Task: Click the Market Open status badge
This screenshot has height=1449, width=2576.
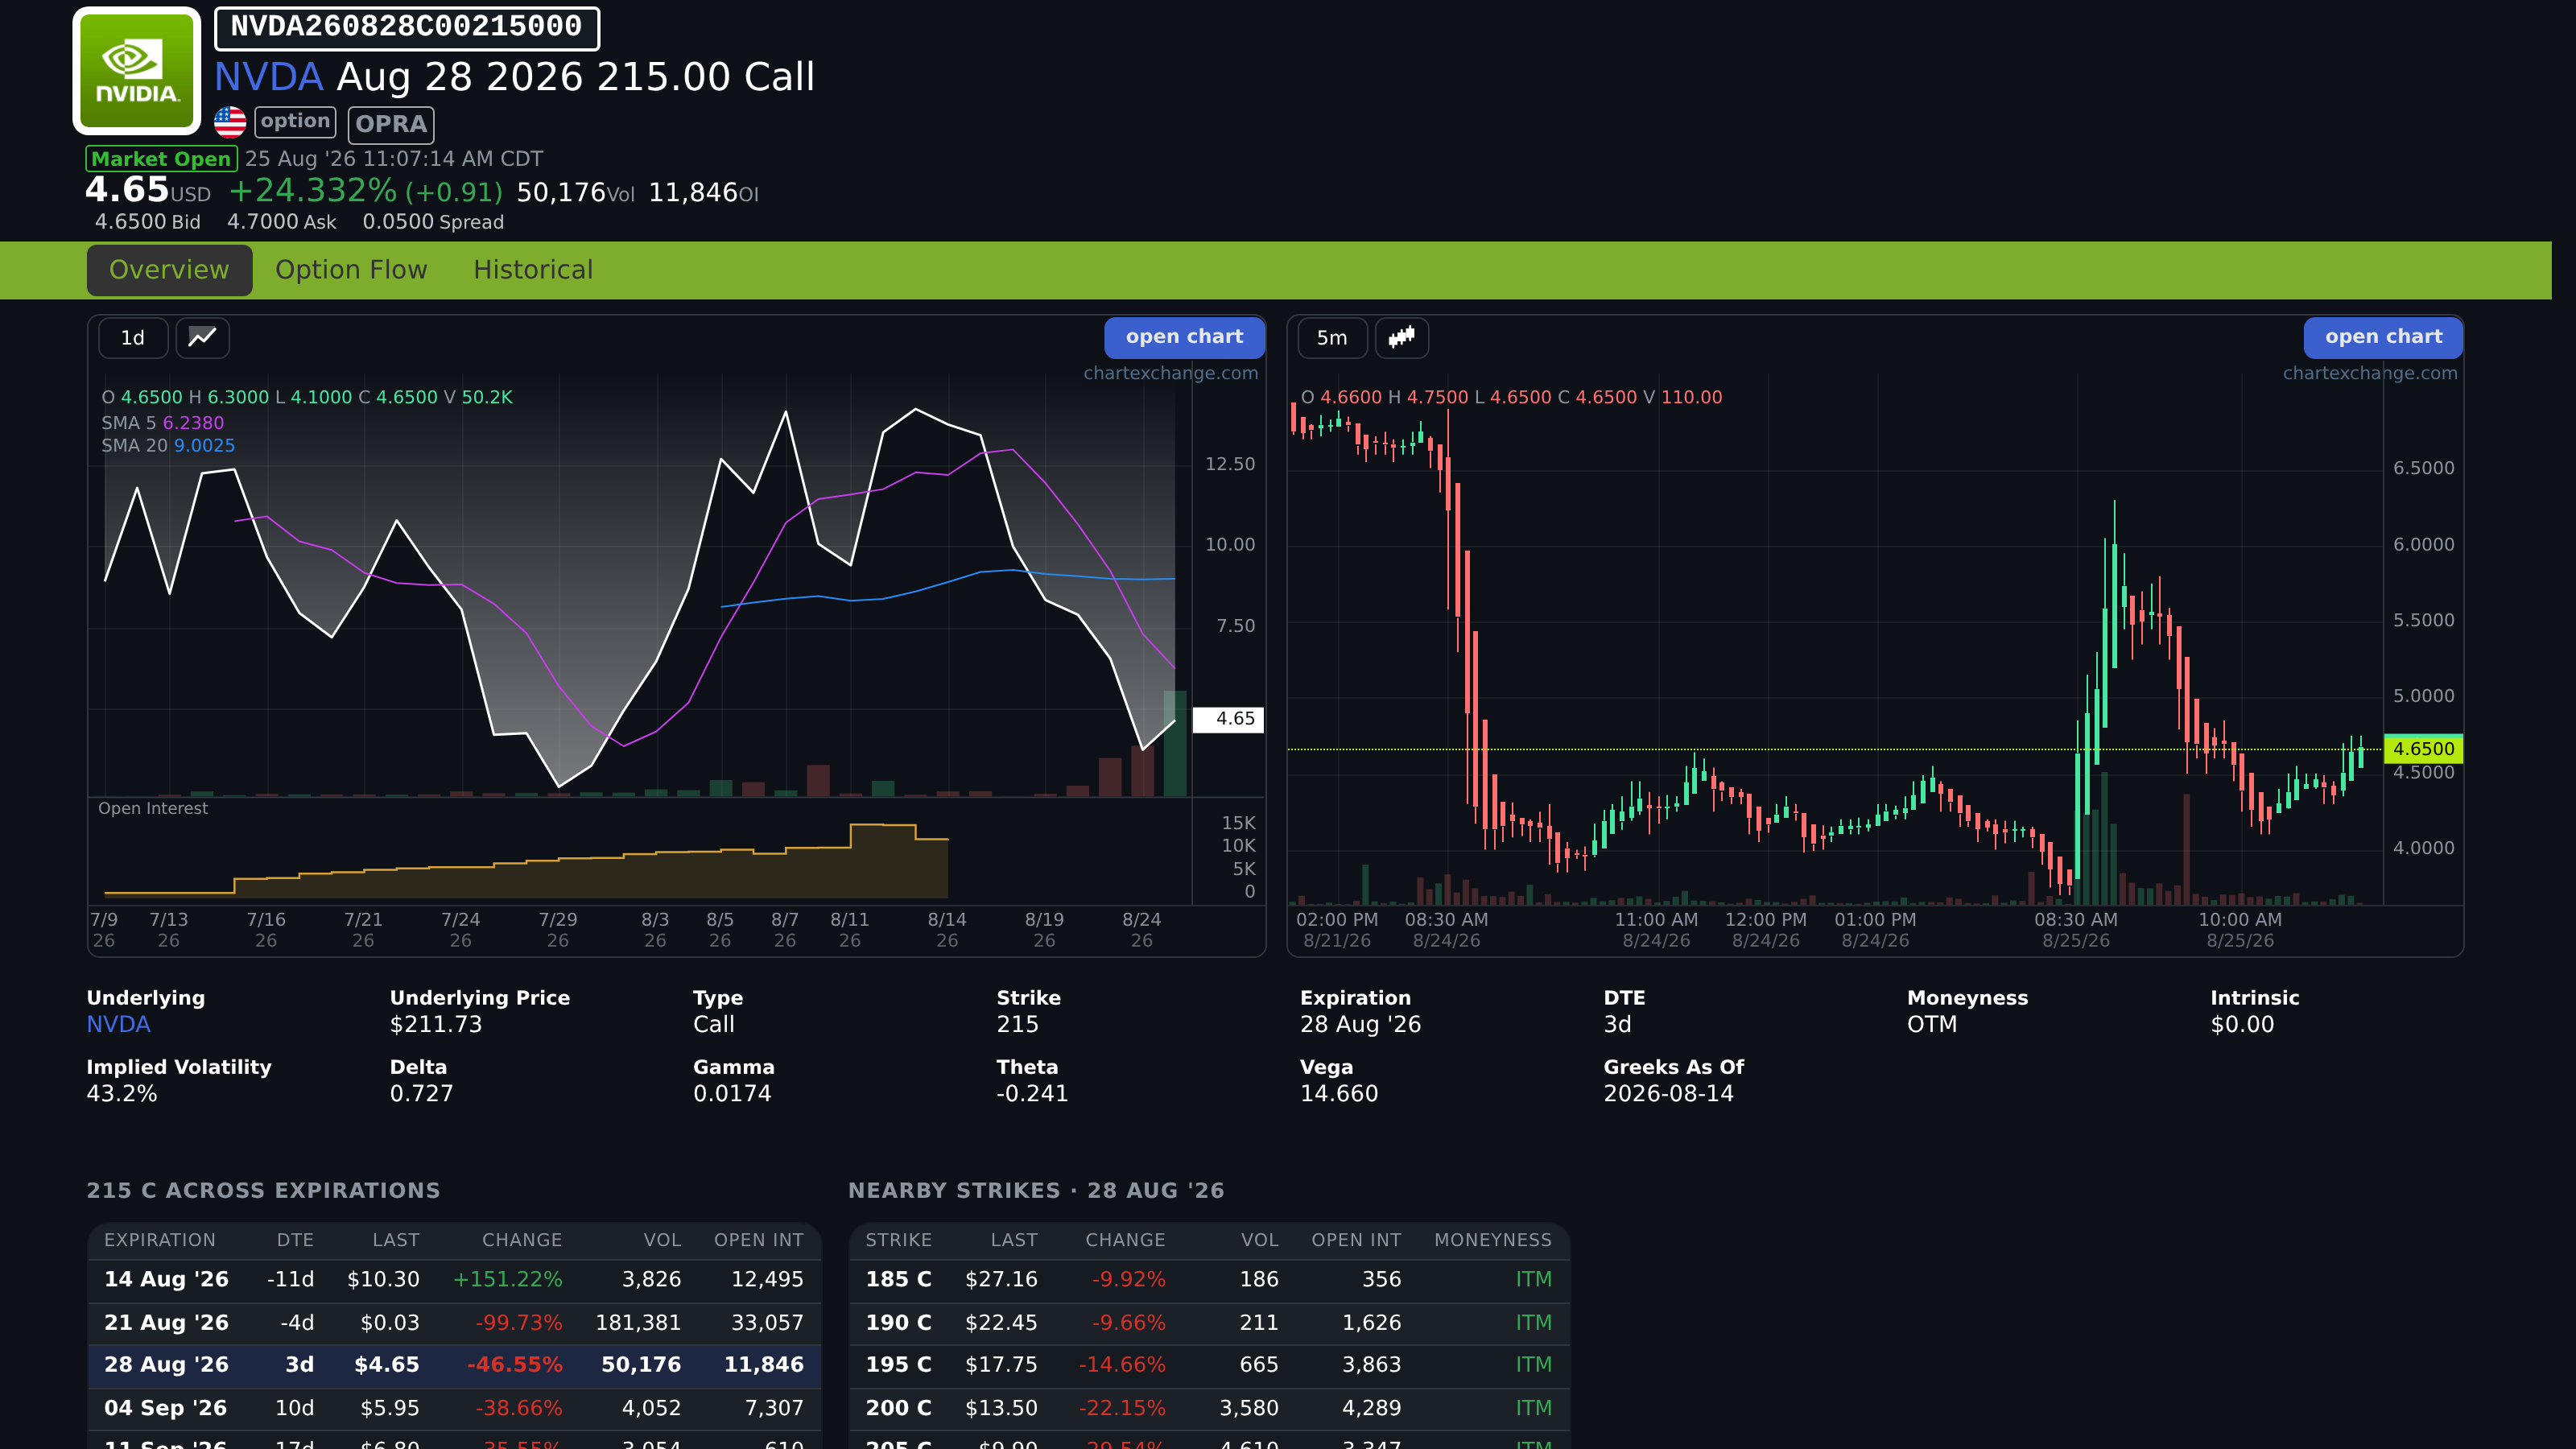Action: (161, 159)
